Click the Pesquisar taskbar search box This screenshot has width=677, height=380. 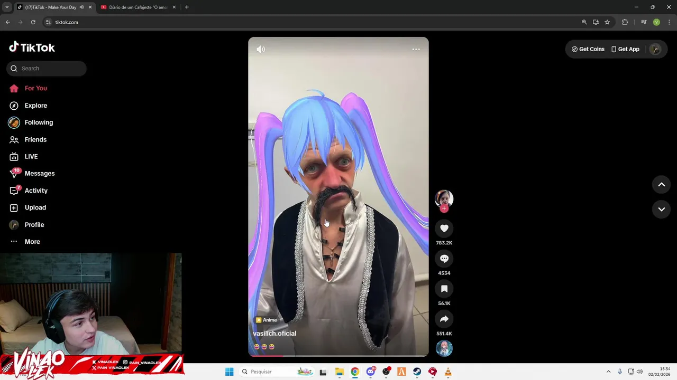pyautogui.click(x=277, y=372)
